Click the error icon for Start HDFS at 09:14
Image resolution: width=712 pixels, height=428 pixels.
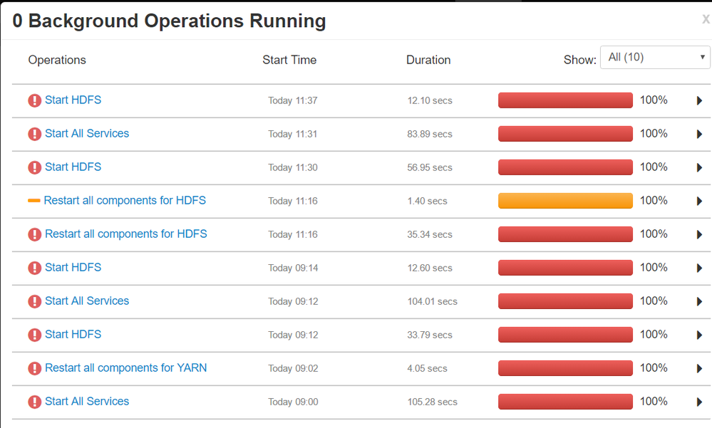[34, 268]
